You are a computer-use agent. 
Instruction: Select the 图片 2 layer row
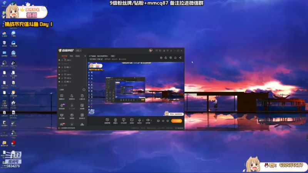(72, 82)
